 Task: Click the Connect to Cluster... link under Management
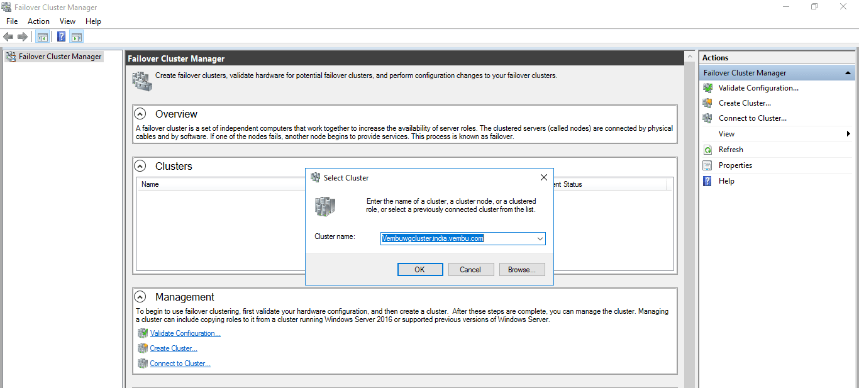tap(180, 363)
